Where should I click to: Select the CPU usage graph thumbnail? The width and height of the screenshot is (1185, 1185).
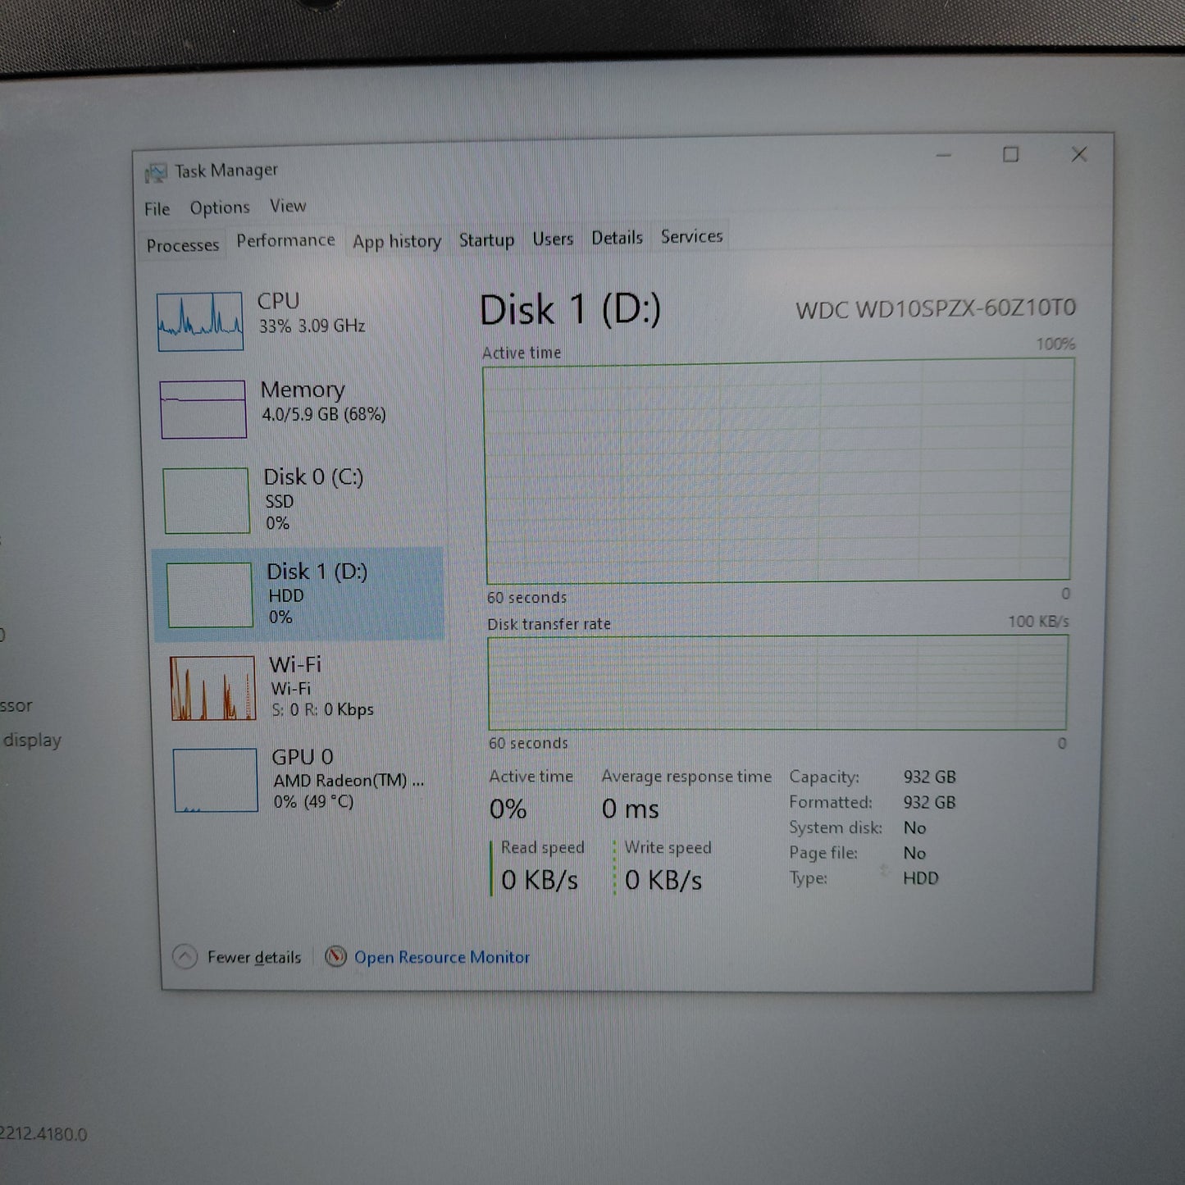coord(200,321)
